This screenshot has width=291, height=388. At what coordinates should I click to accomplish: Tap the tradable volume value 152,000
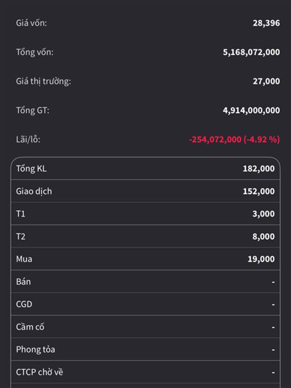tap(259, 191)
